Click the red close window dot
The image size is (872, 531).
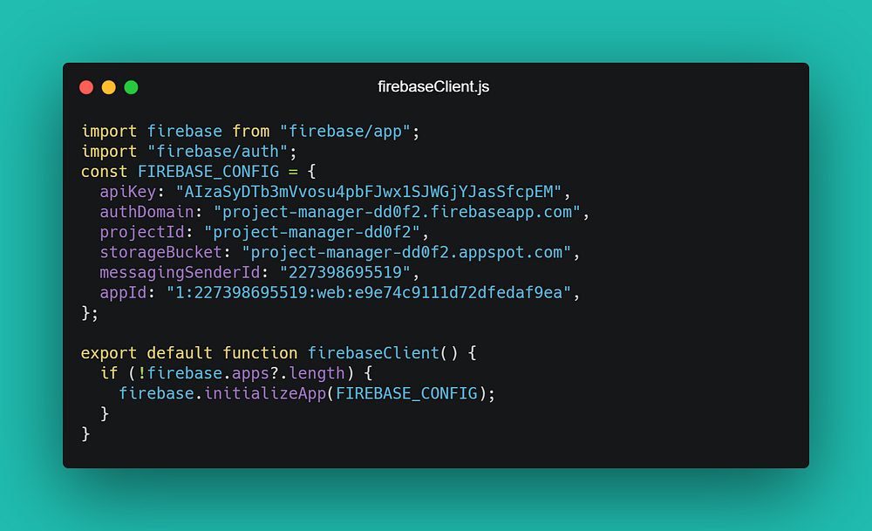point(86,87)
